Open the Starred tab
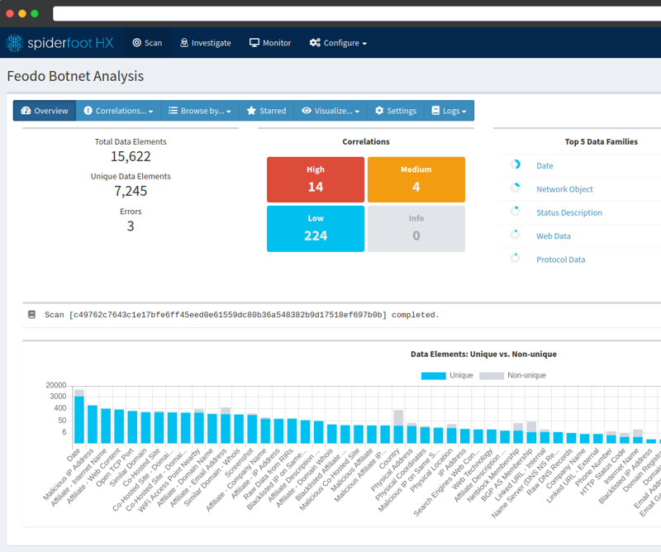The width and height of the screenshot is (661, 552). pyautogui.click(x=266, y=111)
